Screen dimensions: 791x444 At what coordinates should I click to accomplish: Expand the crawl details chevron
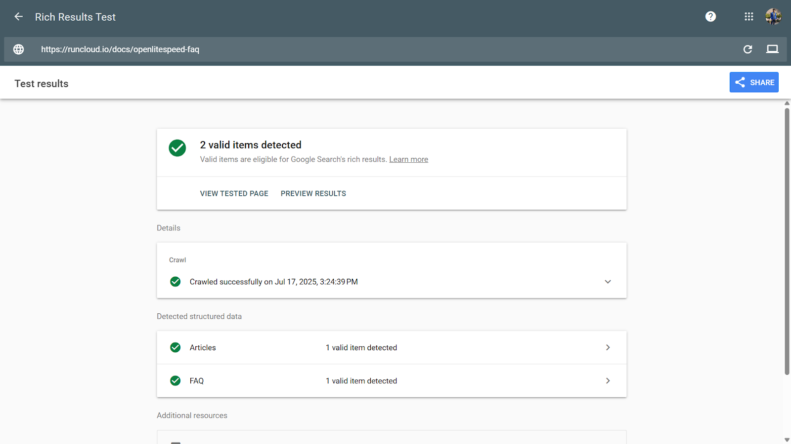[x=608, y=282]
